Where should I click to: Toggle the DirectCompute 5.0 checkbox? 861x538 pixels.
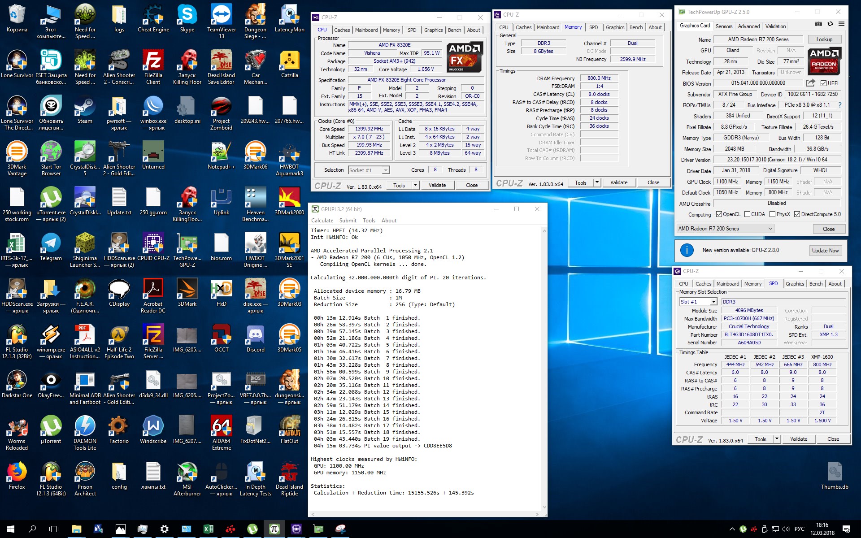pos(797,214)
